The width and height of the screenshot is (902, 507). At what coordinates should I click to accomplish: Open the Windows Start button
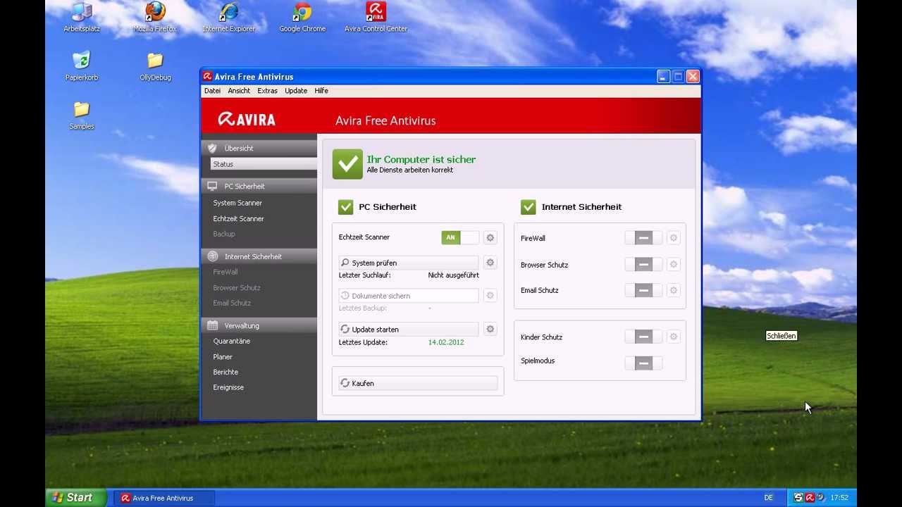pyautogui.click(x=76, y=497)
